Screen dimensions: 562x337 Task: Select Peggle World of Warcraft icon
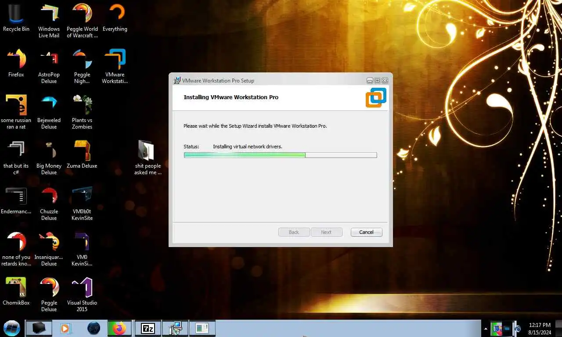82,21
